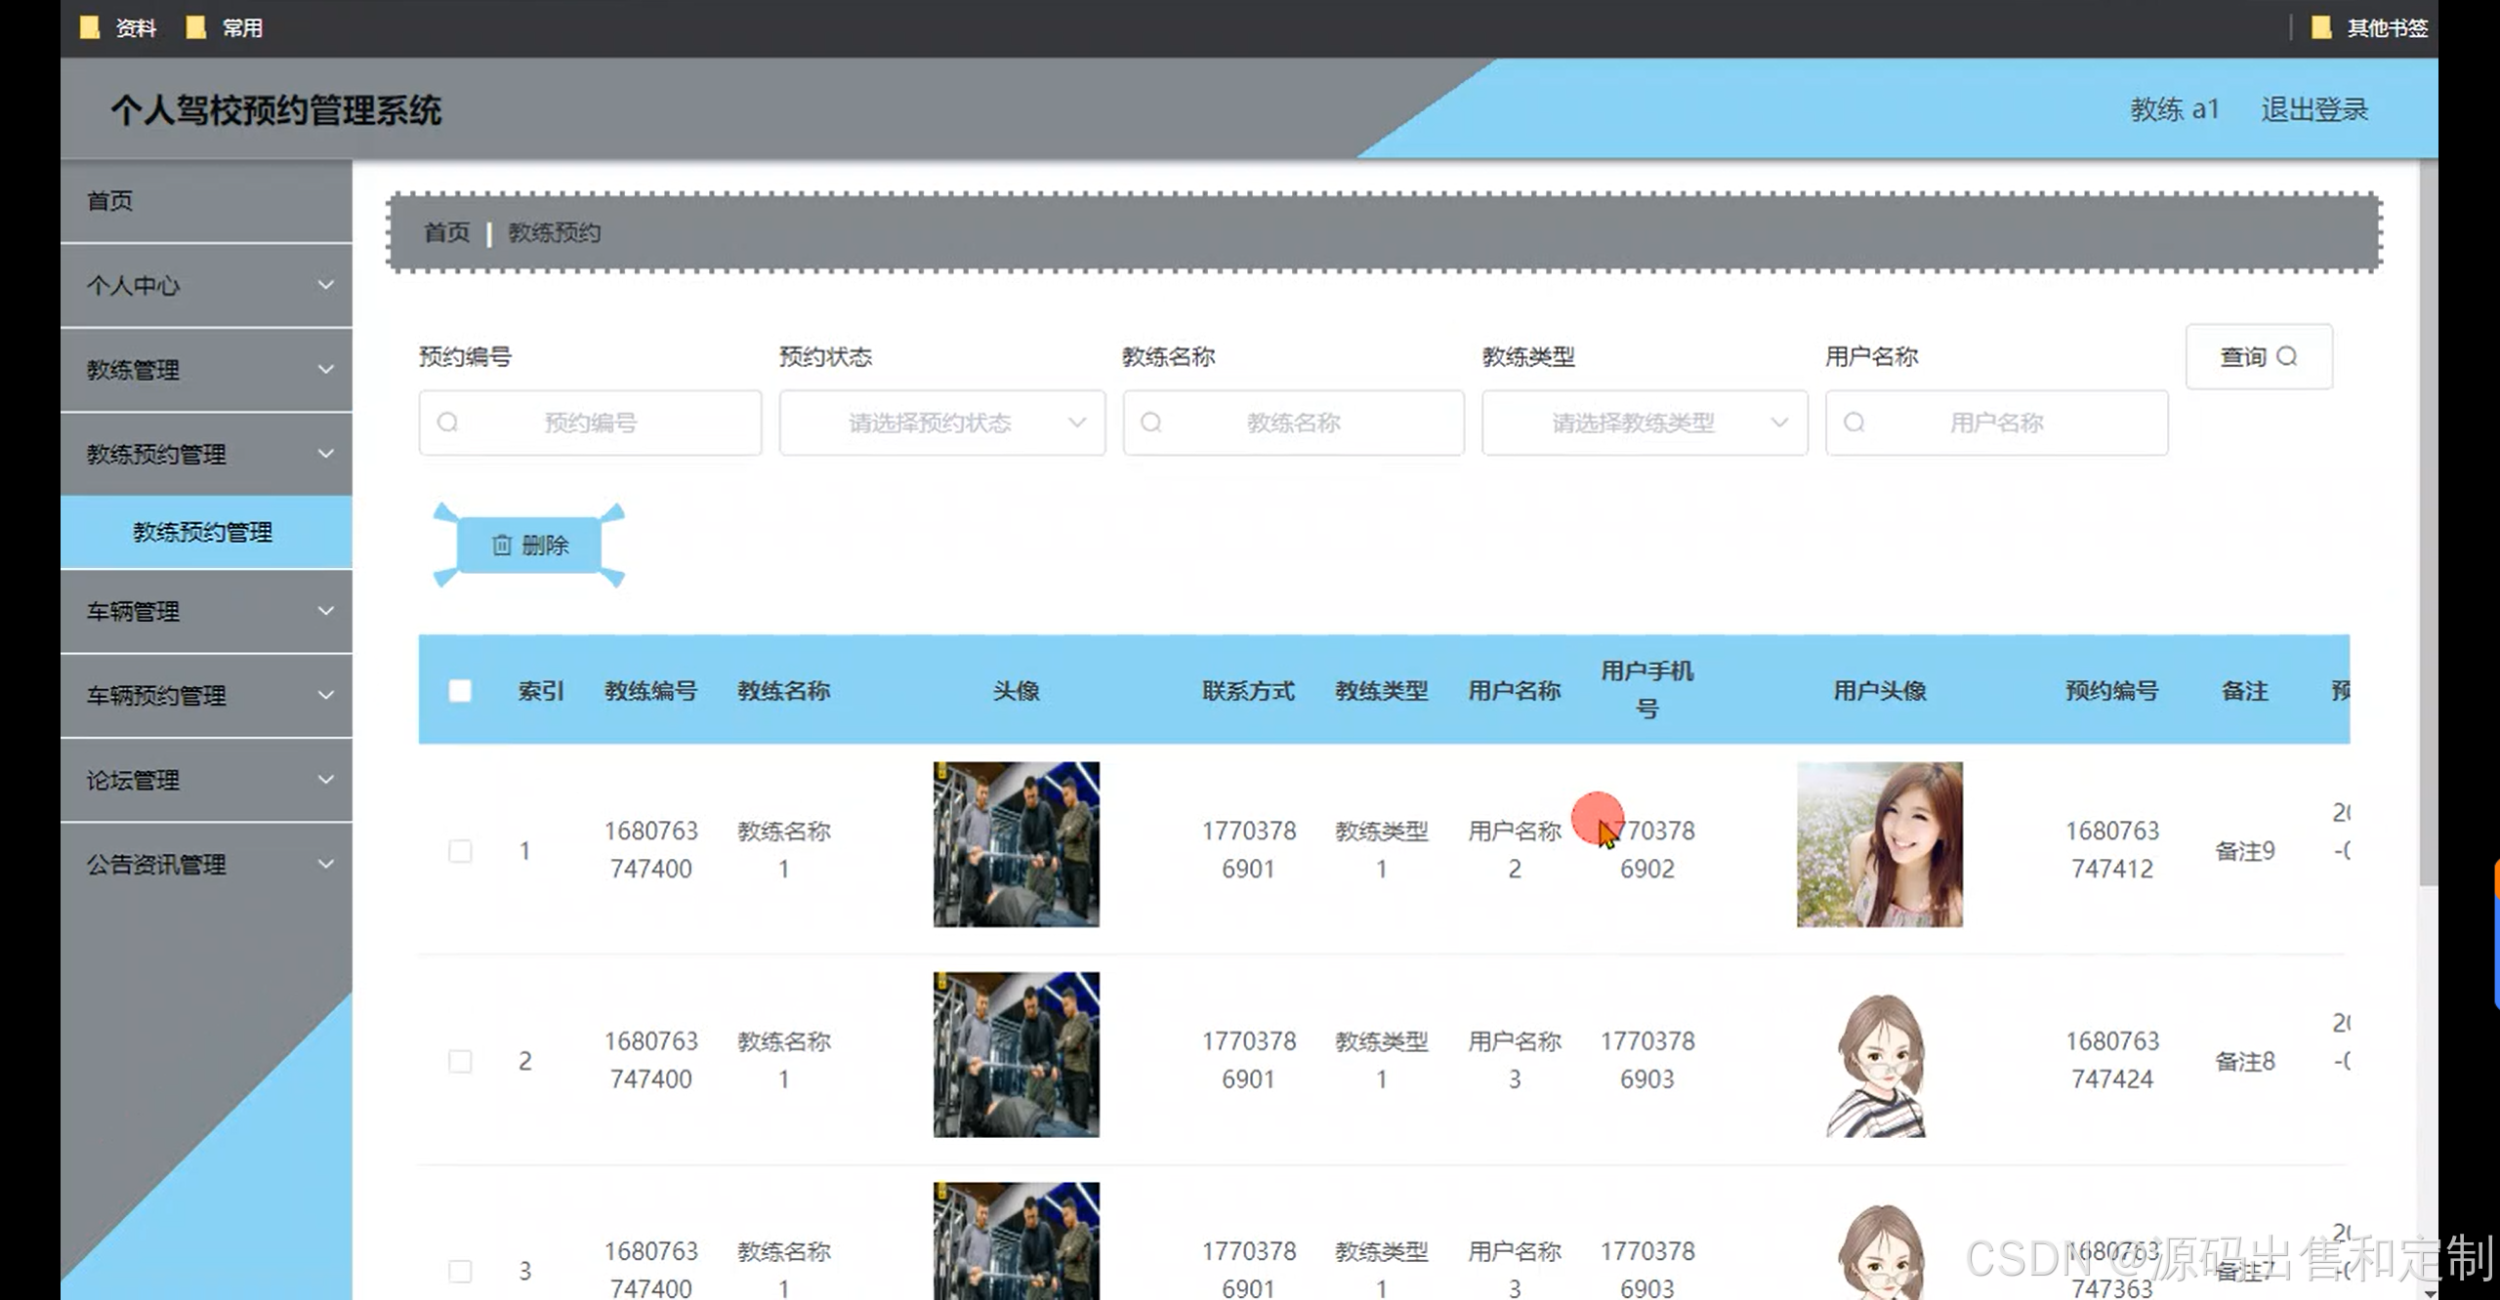Screen dimensions: 2500x1300
Task: Toggle the select-all checkbox in table header
Action: coord(460,691)
